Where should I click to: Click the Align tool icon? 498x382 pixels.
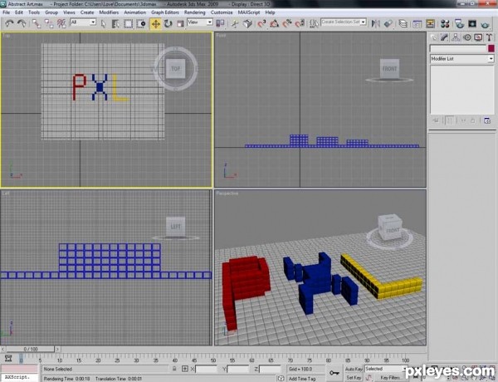pos(388,23)
